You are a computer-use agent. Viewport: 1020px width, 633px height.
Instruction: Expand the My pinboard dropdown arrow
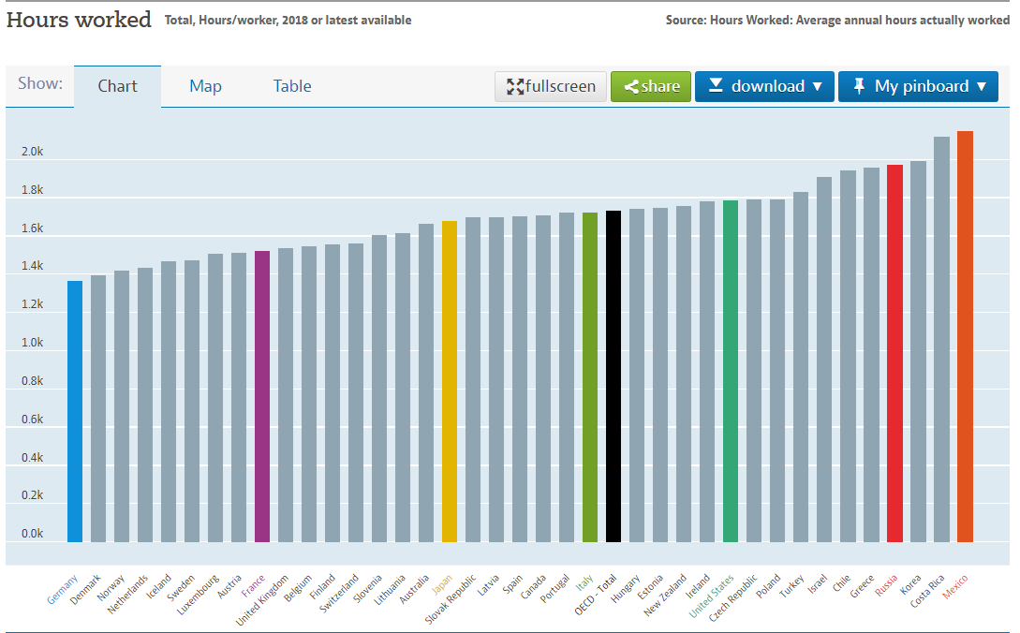(982, 86)
